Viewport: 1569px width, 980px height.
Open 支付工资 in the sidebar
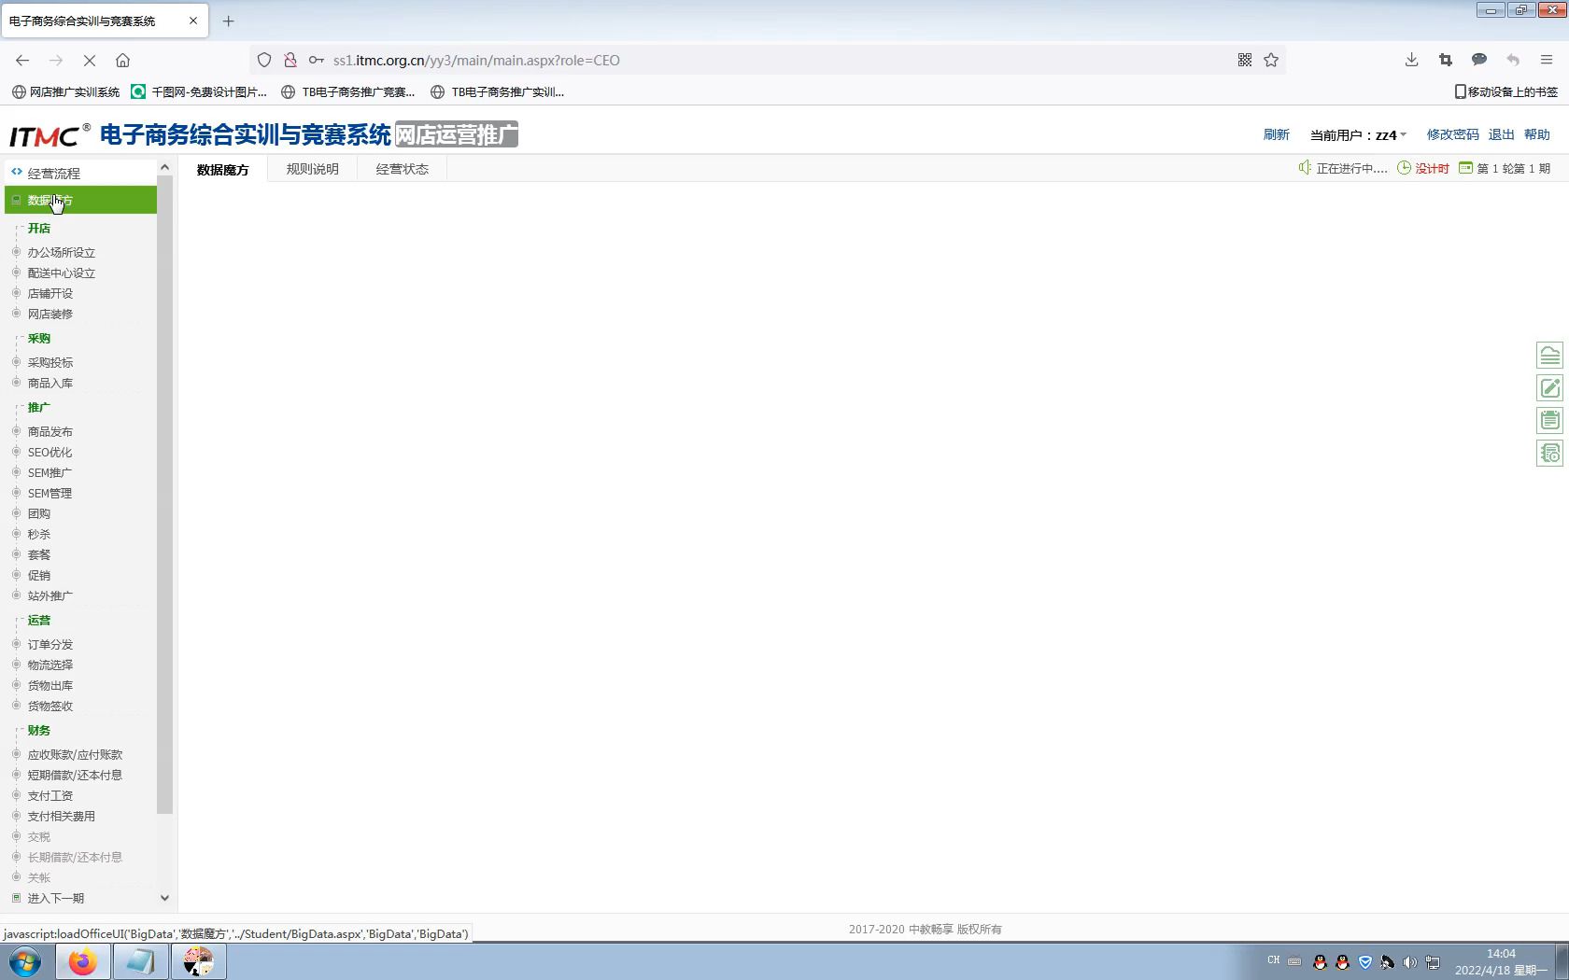[x=50, y=795]
